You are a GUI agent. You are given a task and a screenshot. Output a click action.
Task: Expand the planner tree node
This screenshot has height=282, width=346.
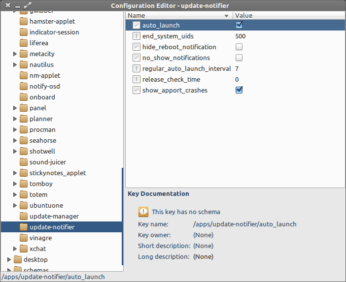15,119
